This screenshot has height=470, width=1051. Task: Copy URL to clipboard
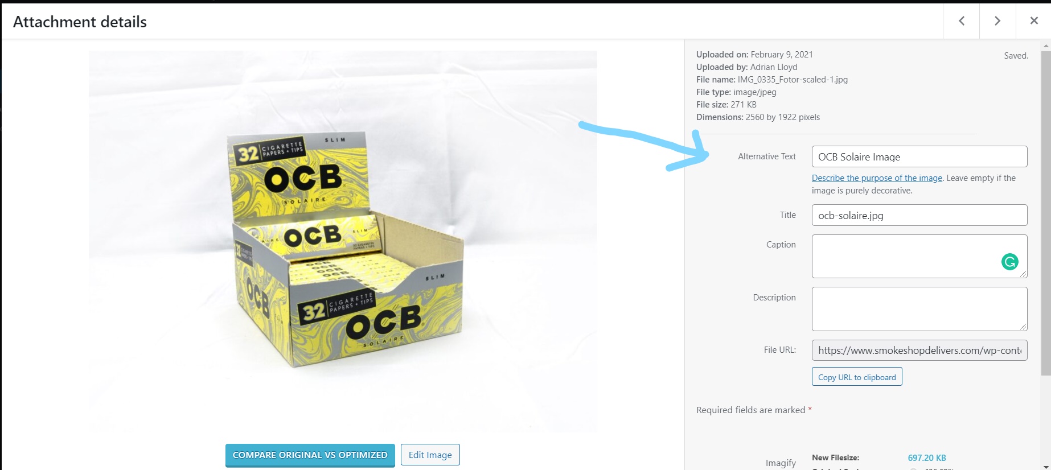point(857,377)
